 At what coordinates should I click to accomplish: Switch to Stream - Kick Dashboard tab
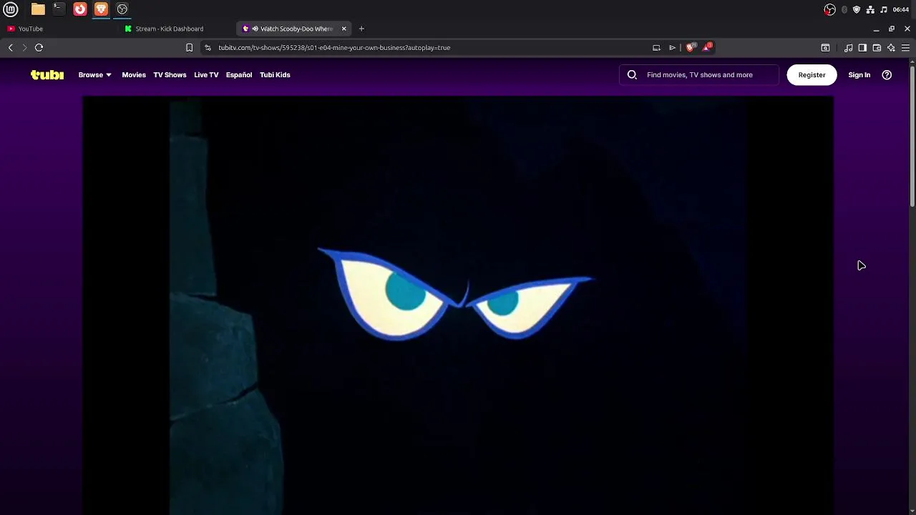point(177,29)
